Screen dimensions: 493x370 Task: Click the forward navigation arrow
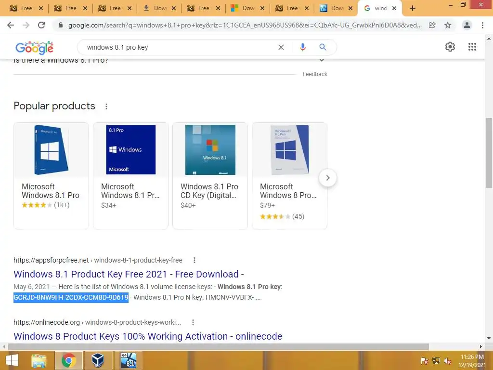tap(26, 25)
